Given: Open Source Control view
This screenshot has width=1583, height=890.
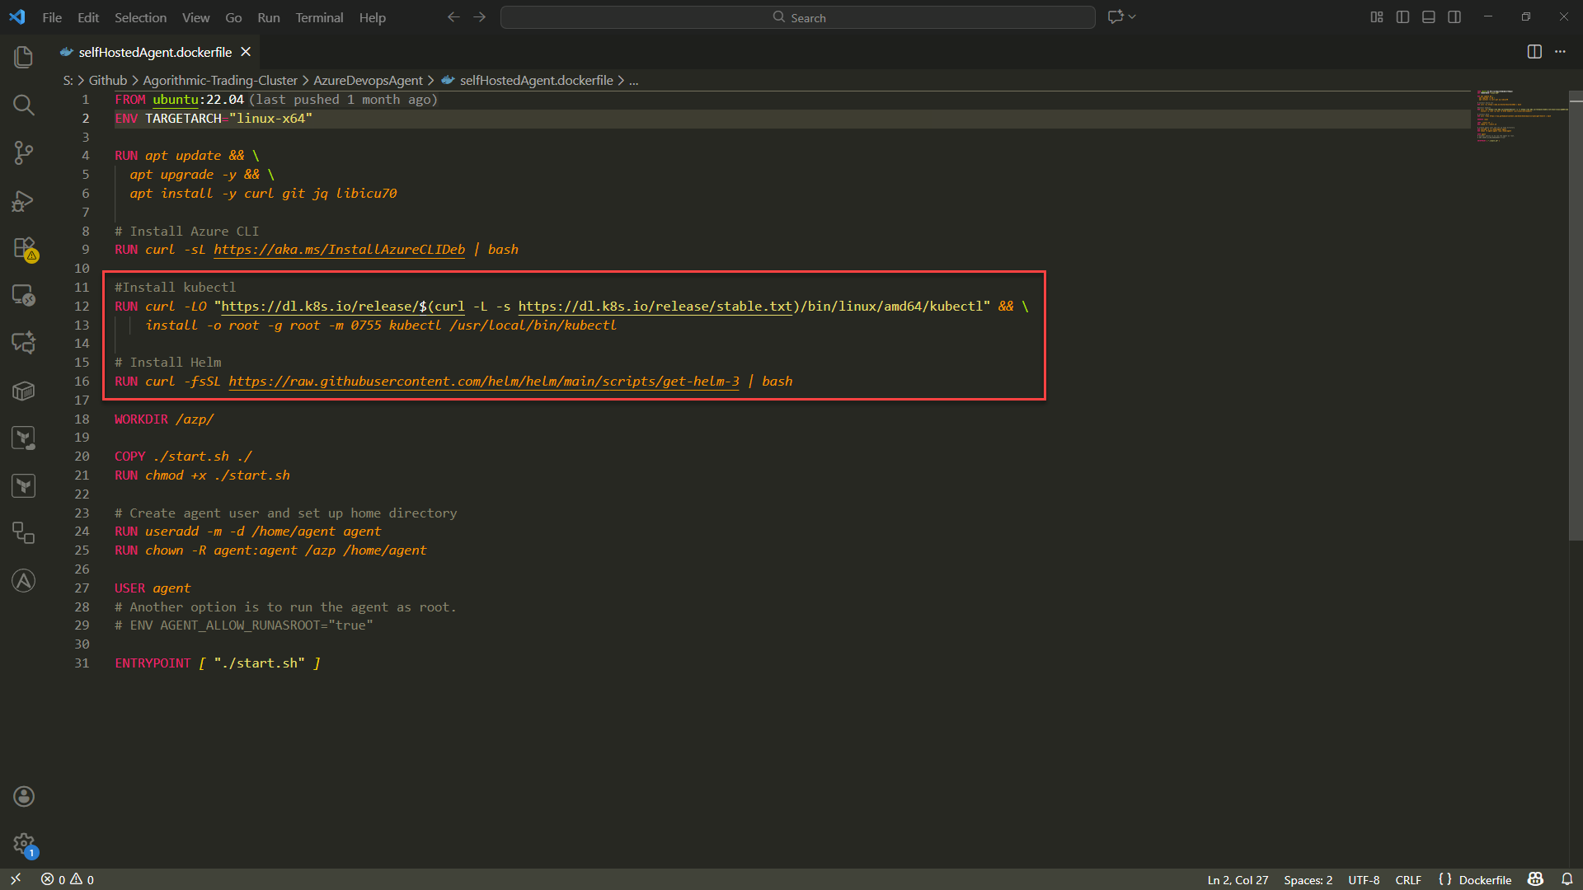Looking at the screenshot, I should [23, 152].
